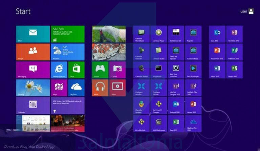Launch Lync 2013
This screenshot has width=260, height=151.
coord(217,34)
